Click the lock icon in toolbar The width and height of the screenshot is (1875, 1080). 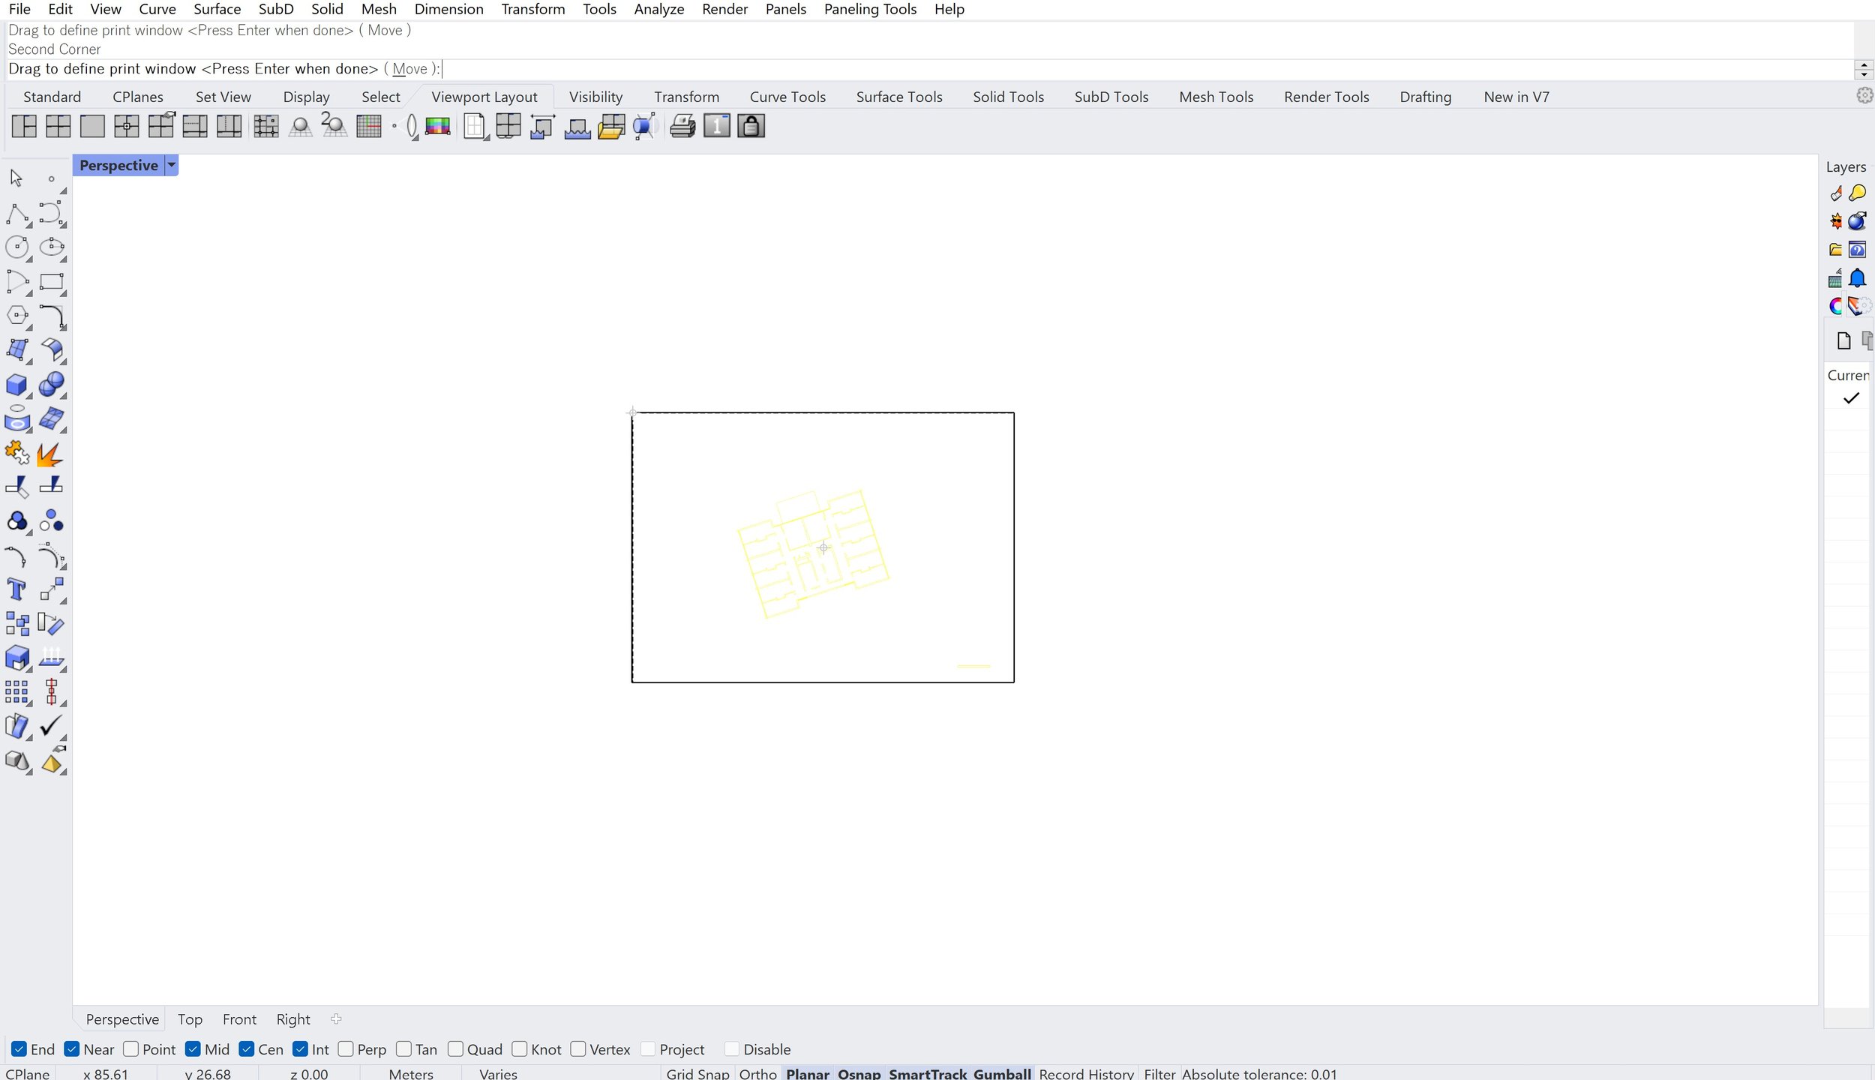click(751, 126)
